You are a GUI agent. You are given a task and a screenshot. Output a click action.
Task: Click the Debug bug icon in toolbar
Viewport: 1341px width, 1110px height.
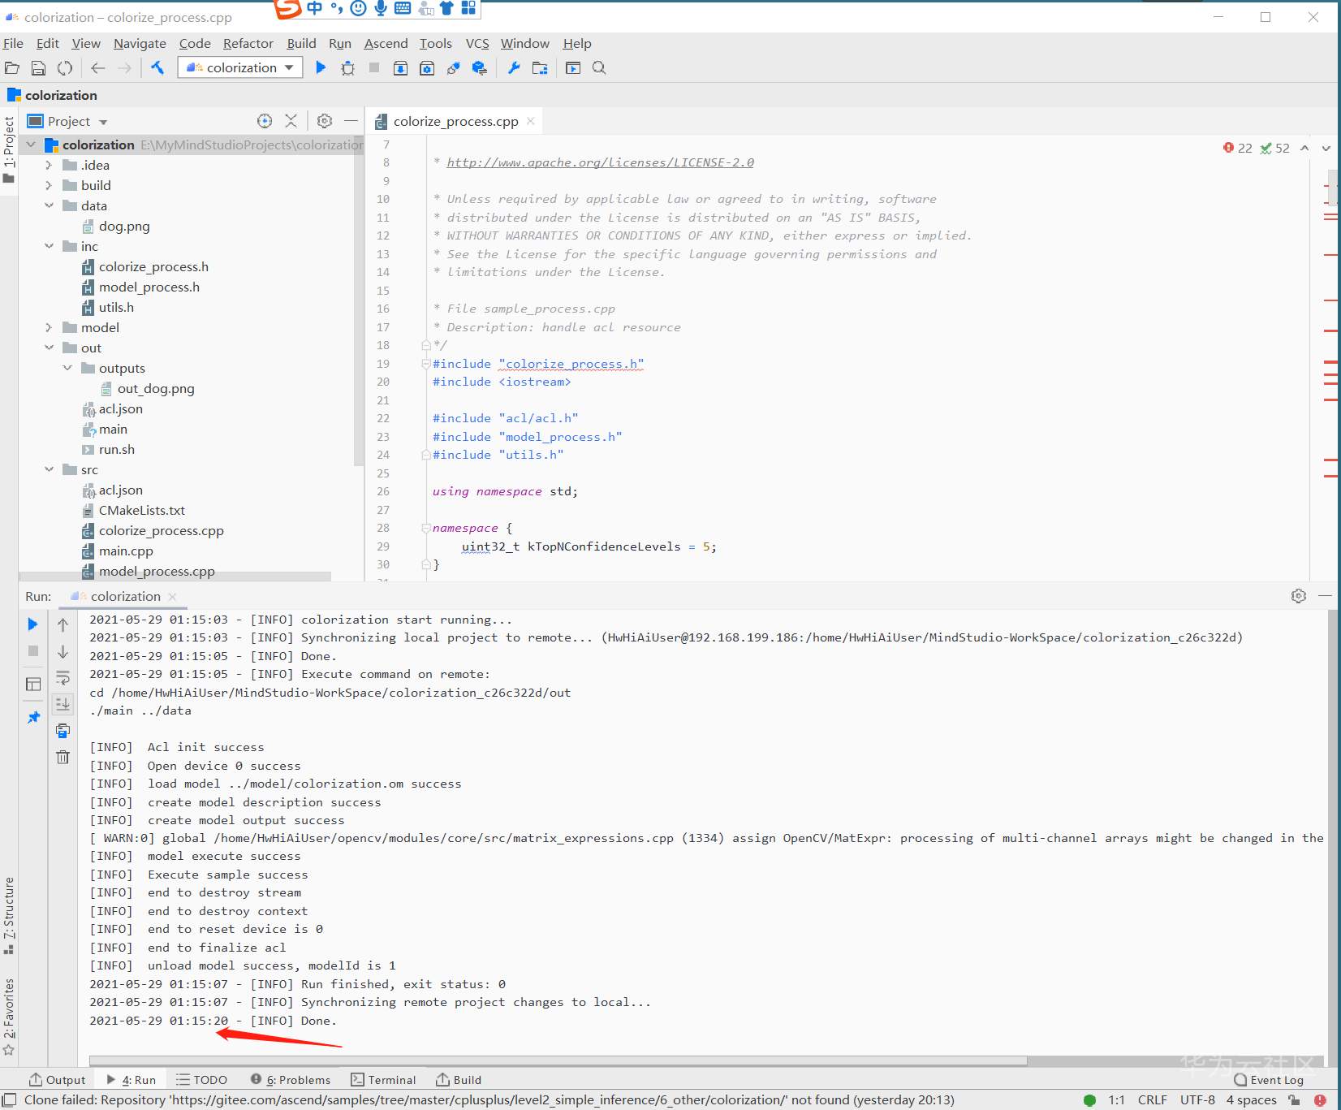347,68
